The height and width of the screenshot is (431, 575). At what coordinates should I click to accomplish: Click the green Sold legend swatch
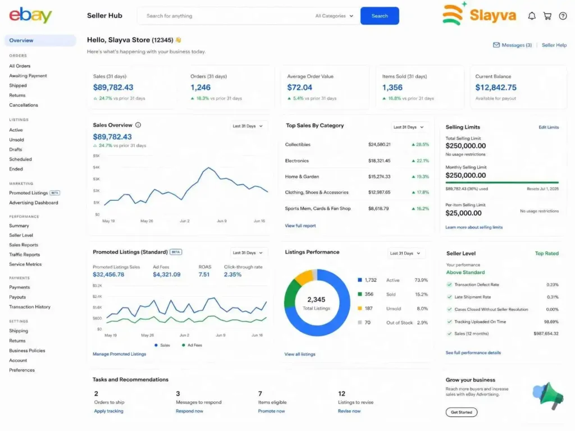(x=360, y=294)
